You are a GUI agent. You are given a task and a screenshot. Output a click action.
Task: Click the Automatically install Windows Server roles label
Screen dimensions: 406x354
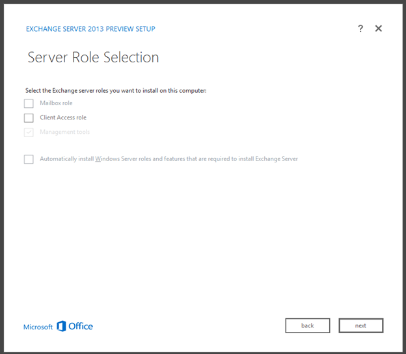click(x=169, y=158)
